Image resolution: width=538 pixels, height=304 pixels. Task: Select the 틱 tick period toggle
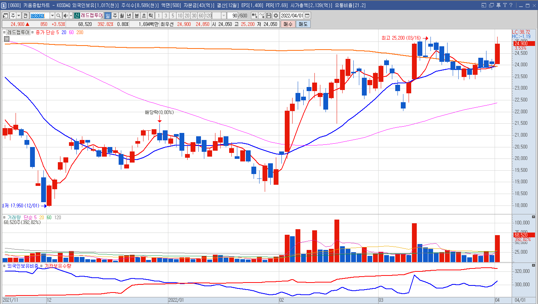pyautogui.click(x=151, y=16)
